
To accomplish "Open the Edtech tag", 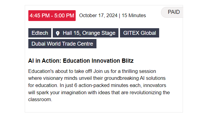I will click(x=40, y=33).
